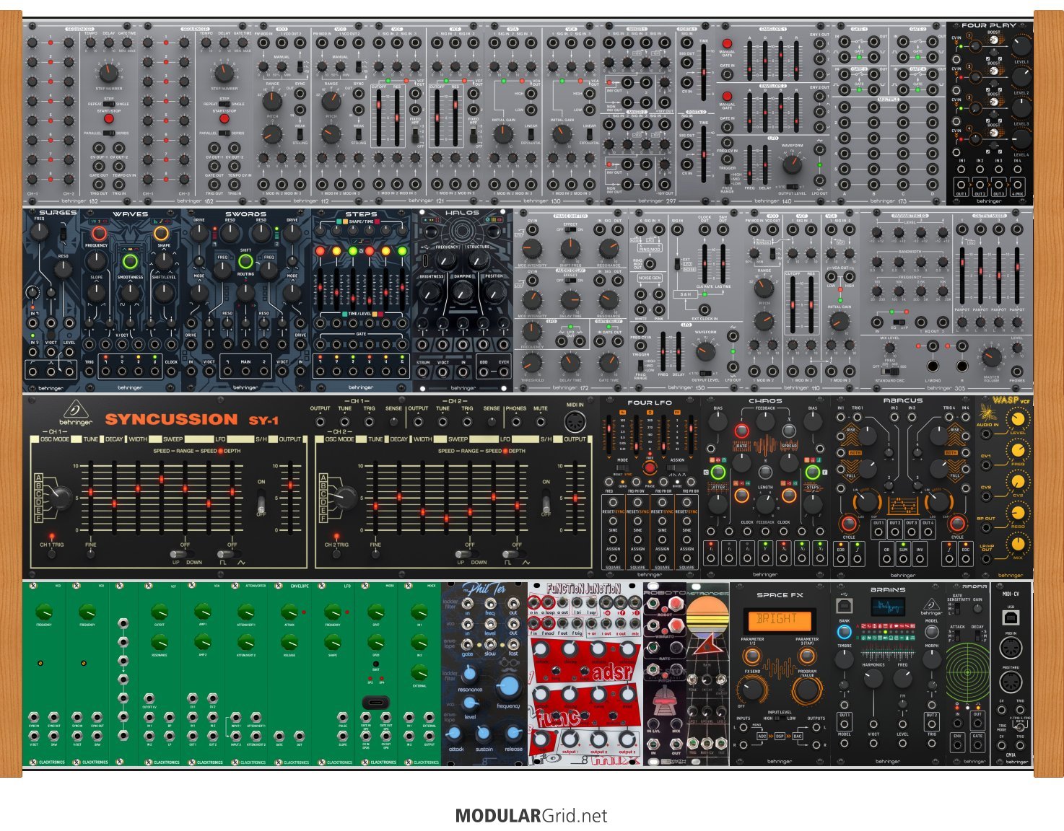Turn the STEP NUMBER knob on the leftmost sequencer
Screen dimensions: 1064x831
108,72
